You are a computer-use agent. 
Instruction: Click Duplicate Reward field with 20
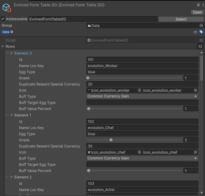[x=142, y=84]
